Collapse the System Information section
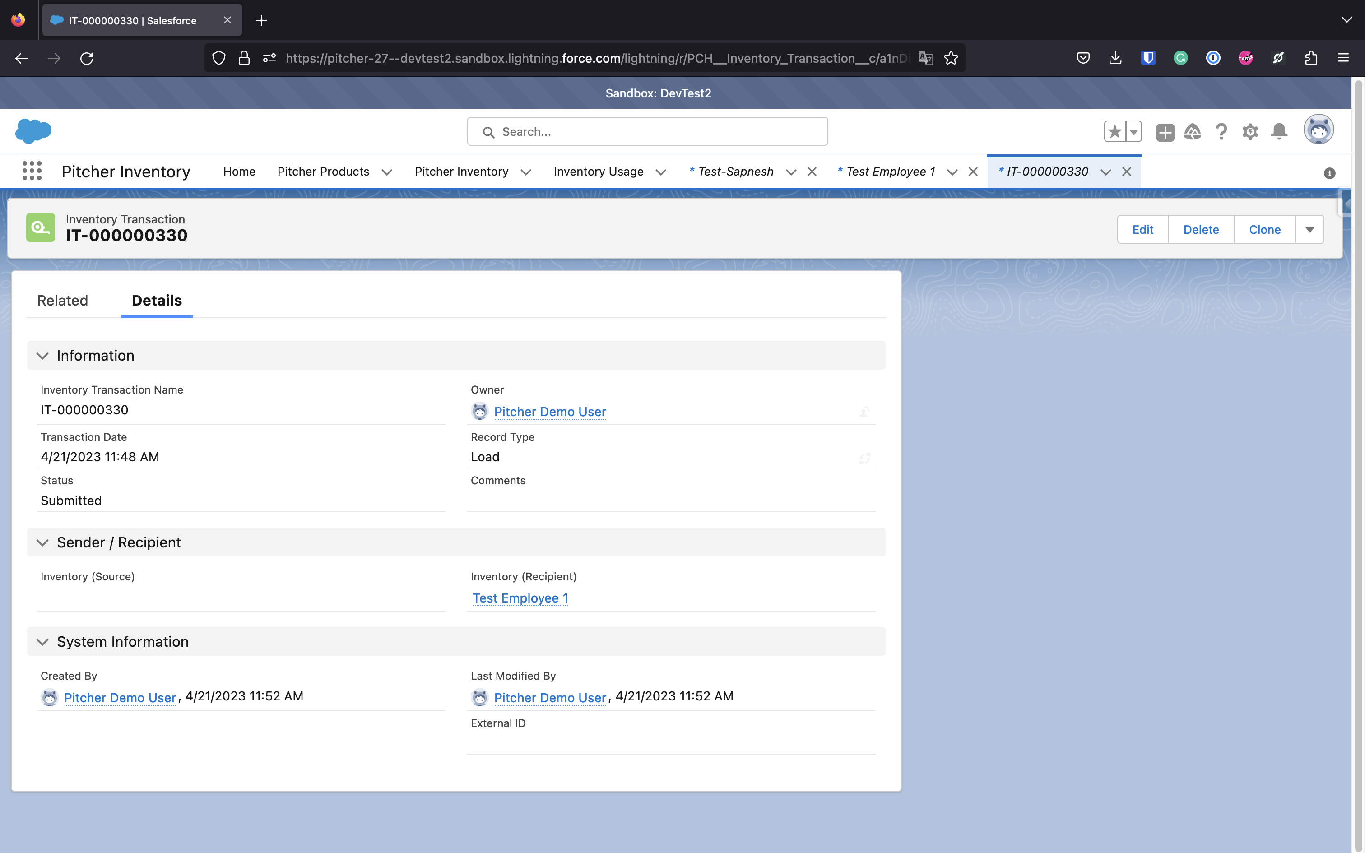Image resolution: width=1365 pixels, height=853 pixels. click(42, 641)
